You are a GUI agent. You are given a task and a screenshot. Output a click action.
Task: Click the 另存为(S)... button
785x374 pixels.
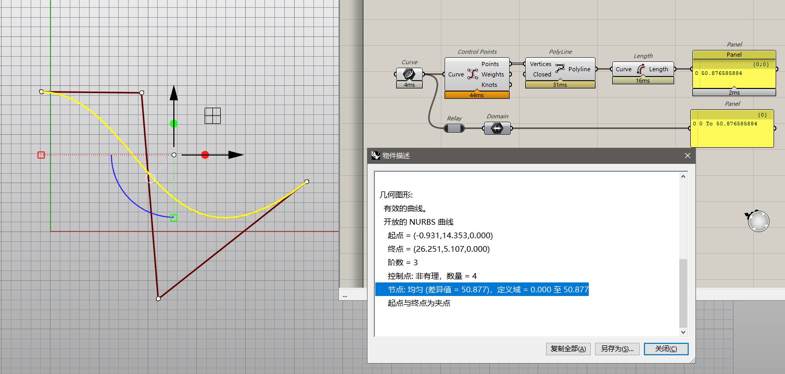(x=617, y=349)
